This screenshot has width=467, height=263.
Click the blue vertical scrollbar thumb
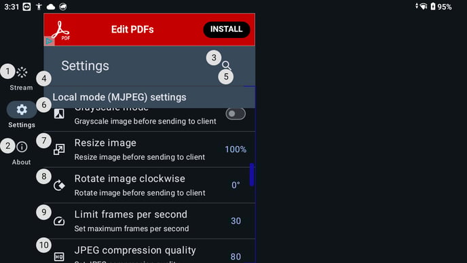[252, 175]
